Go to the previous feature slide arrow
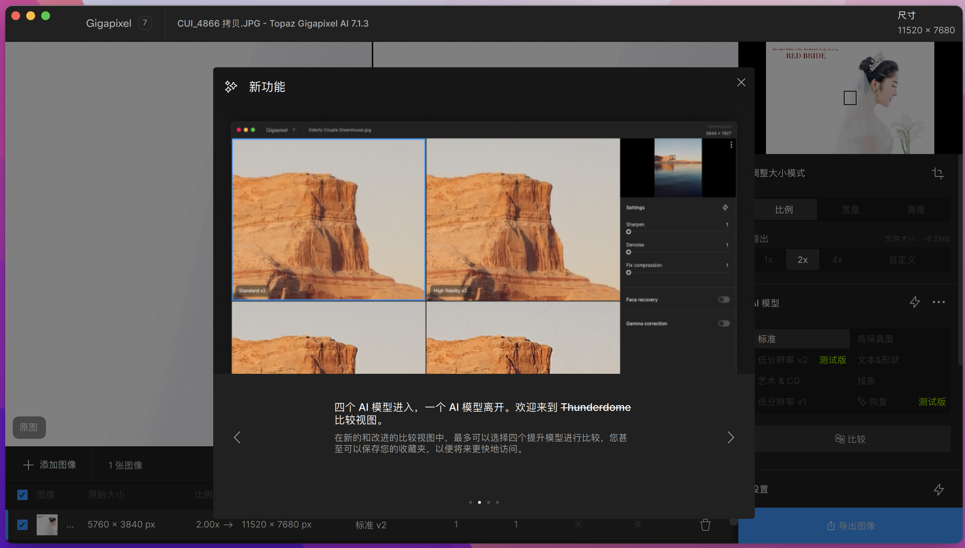Image resolution: width=965 pixels, height=548 pixels. 237,437
